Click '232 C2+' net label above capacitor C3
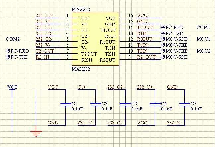The image size is (215, 147). tap(116, 87)
